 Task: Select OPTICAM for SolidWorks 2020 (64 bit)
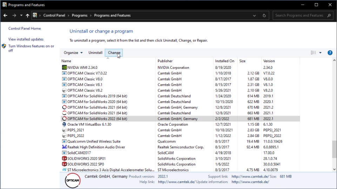[x=180, y=102]
